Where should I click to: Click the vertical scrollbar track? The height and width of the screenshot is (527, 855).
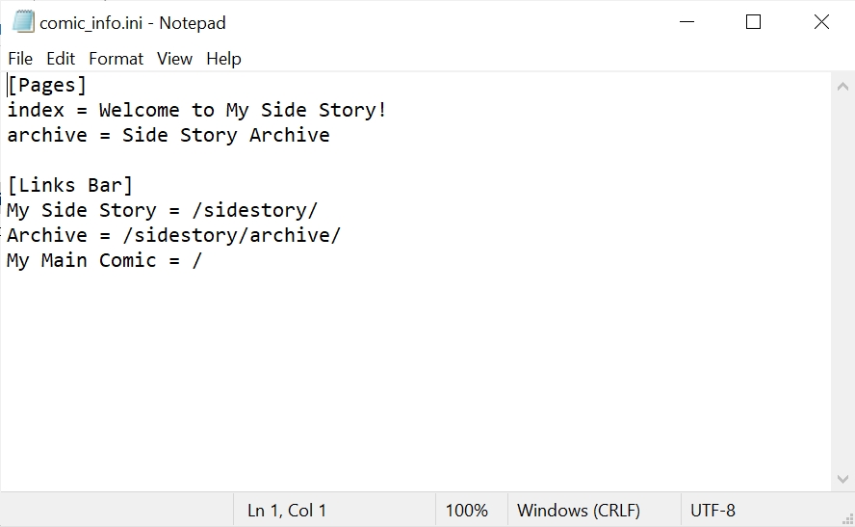tap(842, 289)
